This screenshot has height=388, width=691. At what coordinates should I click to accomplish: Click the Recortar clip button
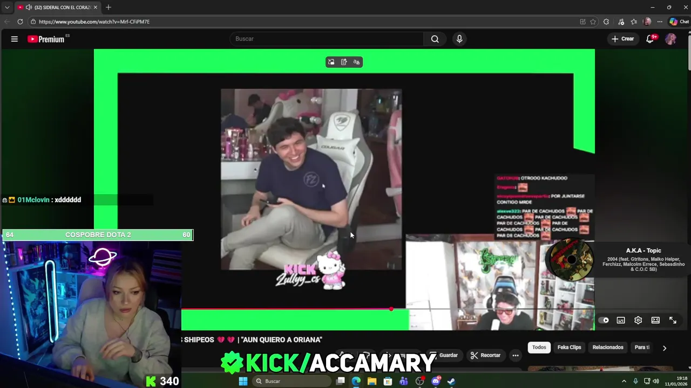point(485,355)
